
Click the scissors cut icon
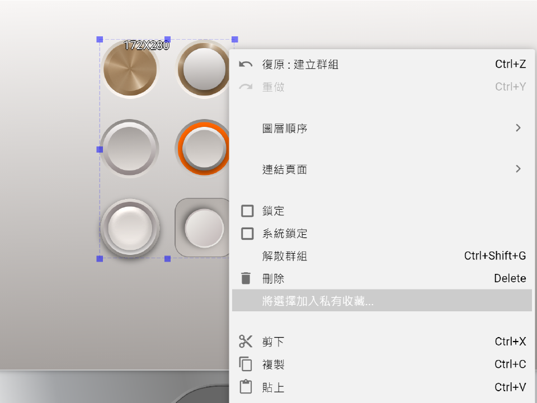(246, 342)
